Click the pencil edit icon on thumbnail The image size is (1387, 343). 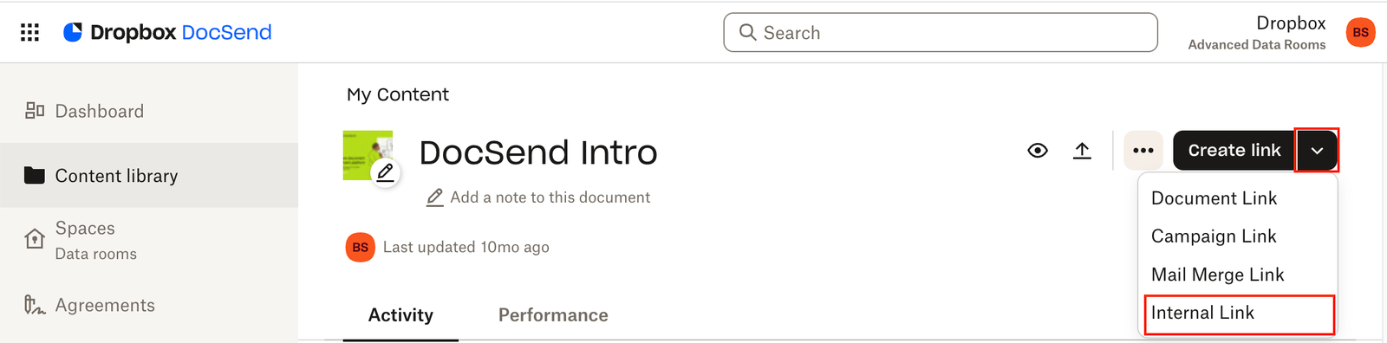[385, 172]
